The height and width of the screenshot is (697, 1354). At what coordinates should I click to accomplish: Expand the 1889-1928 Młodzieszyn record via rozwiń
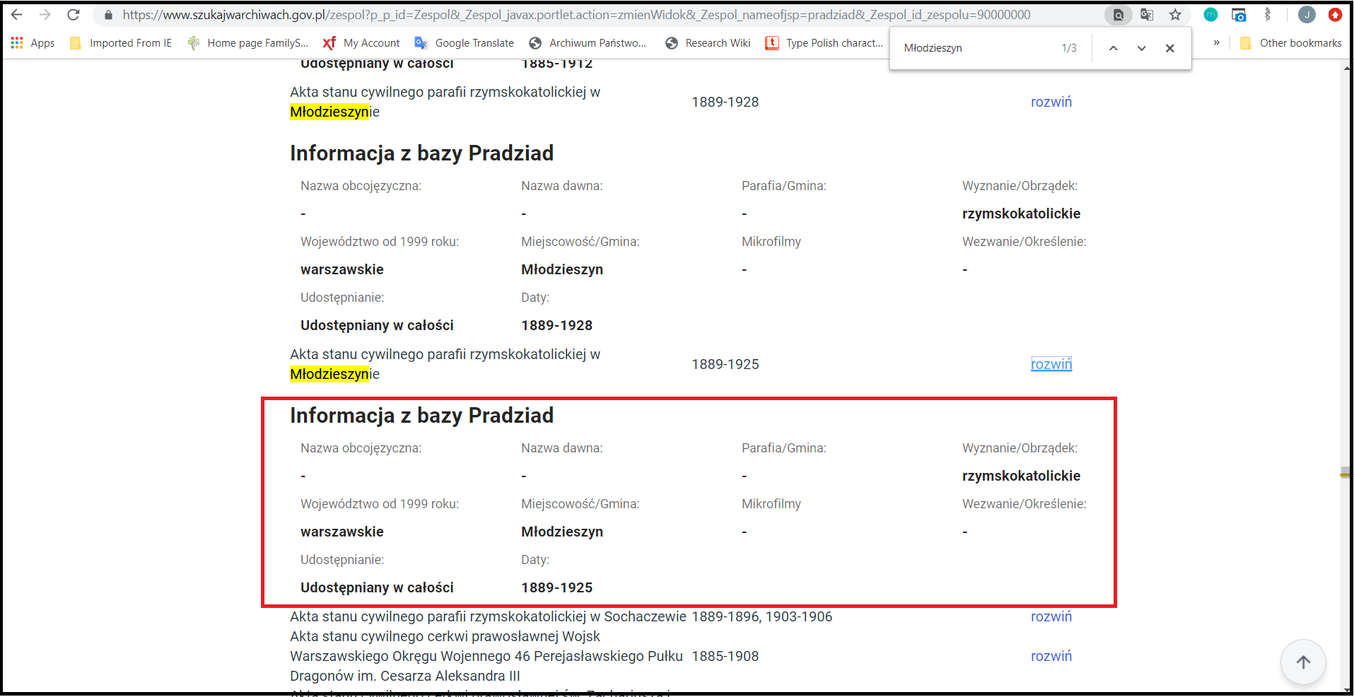(x=1051, y=102)
